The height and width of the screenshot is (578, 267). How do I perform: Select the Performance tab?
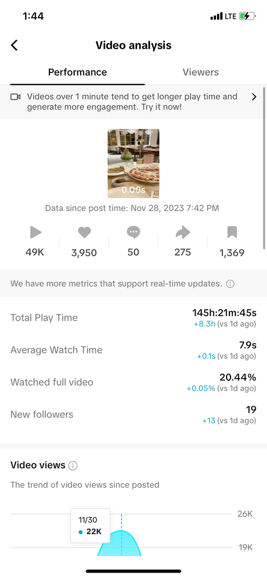click(77, 72)
